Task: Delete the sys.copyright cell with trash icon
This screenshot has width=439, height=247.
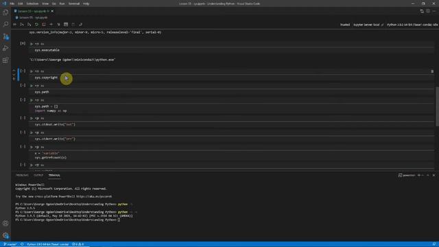Action: [432, 71]
